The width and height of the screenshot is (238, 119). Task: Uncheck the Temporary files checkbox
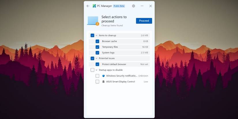click(97, 47)
